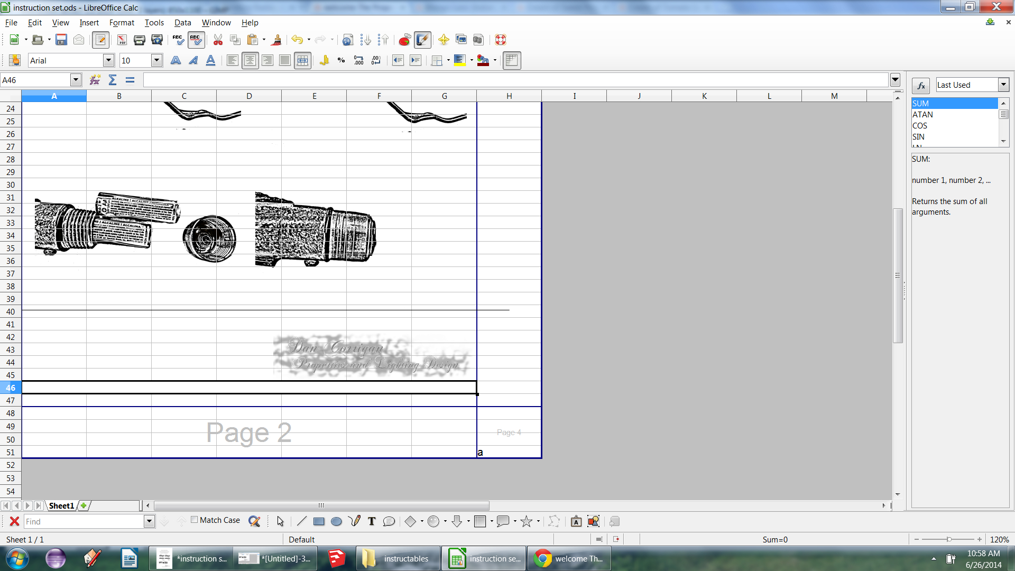Toggle AutoSpellcheck in the toolbar
The image size is (1015, 571).
[x=196, y=40]
